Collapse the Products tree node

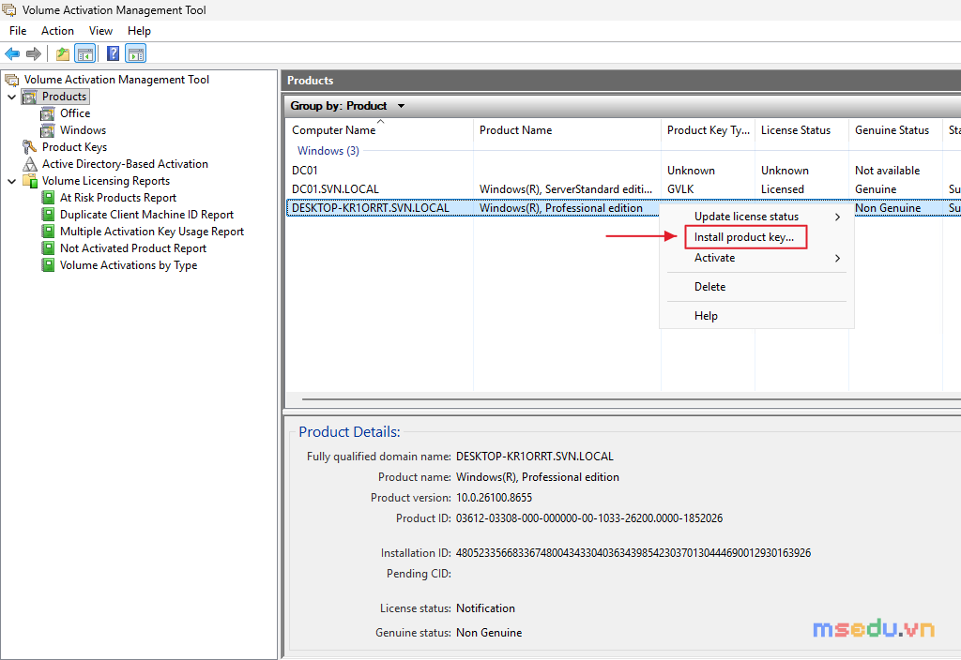tap(11, 97)
